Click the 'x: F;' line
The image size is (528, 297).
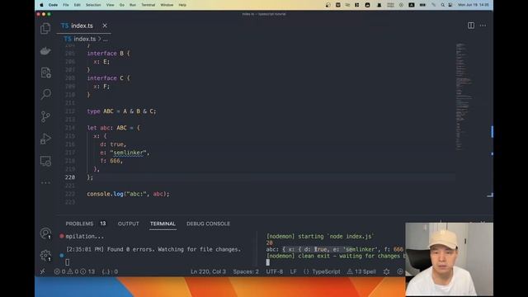coord(101,87)
